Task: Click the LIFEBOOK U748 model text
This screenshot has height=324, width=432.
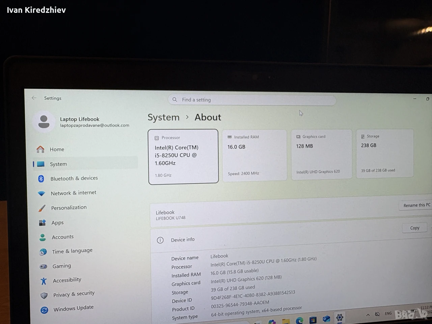Action: point(171,218)
